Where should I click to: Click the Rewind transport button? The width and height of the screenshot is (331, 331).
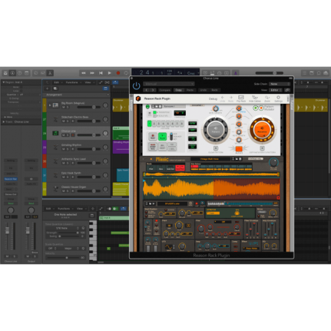click(x=83, y=73)
